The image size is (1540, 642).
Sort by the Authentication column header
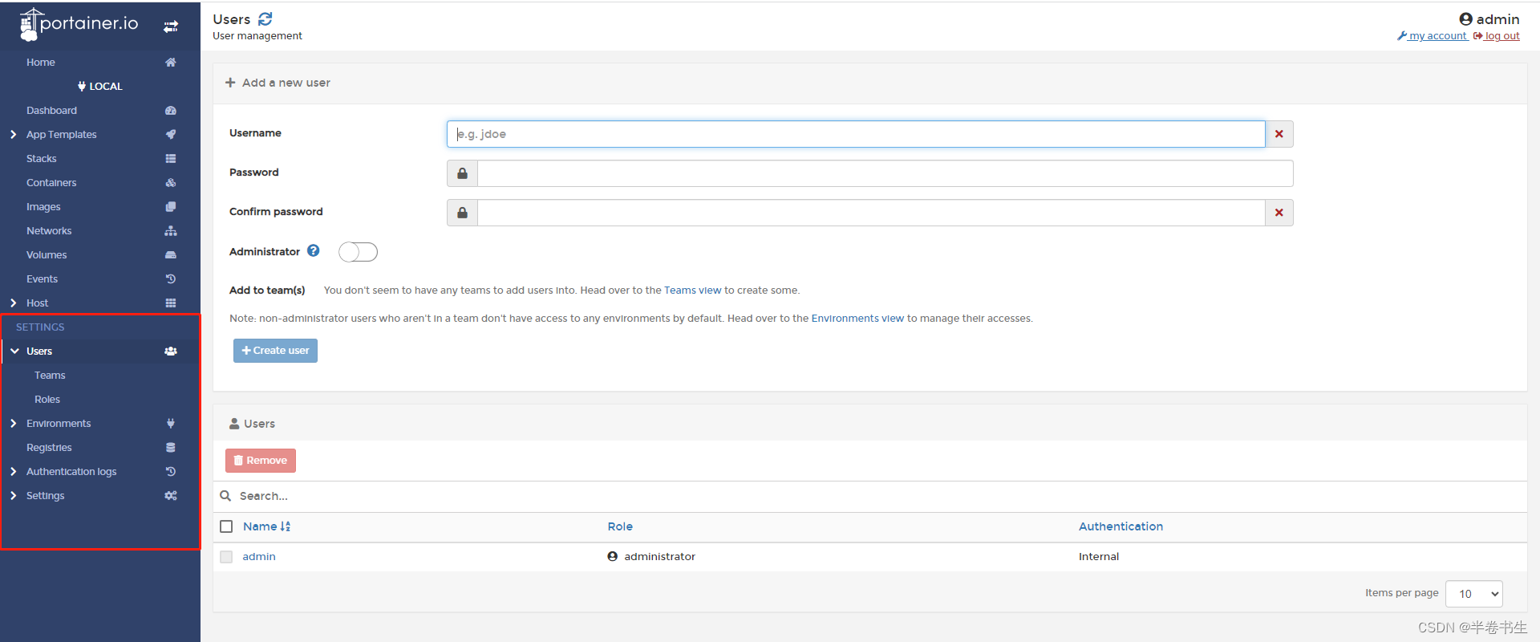[x=1121, y=526]
